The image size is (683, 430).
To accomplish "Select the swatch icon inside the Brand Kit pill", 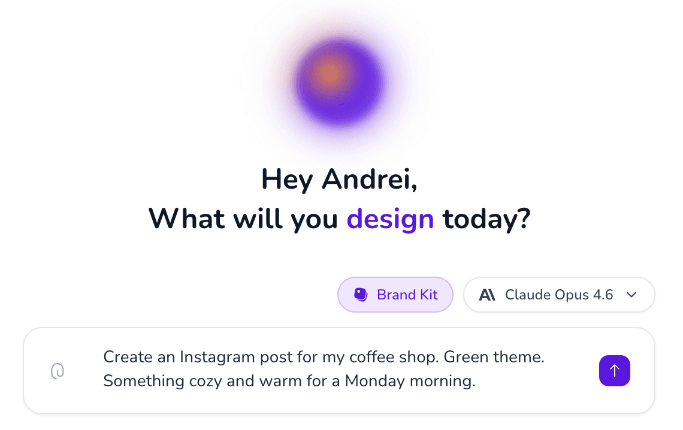I will tap(360, 294).
